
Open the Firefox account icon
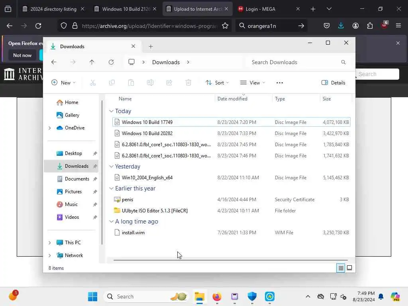355,25
